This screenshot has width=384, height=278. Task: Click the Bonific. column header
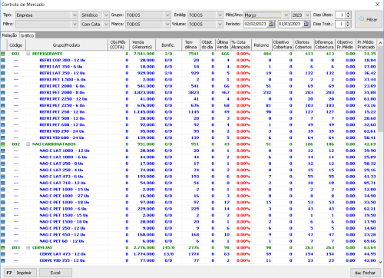pos(168,45)
